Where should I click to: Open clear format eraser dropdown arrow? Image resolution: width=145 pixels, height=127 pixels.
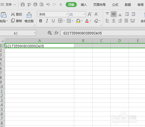100,21
